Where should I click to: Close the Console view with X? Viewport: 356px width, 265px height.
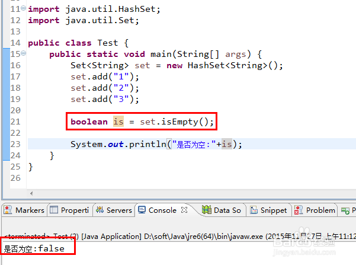click(x=184, y=210)
